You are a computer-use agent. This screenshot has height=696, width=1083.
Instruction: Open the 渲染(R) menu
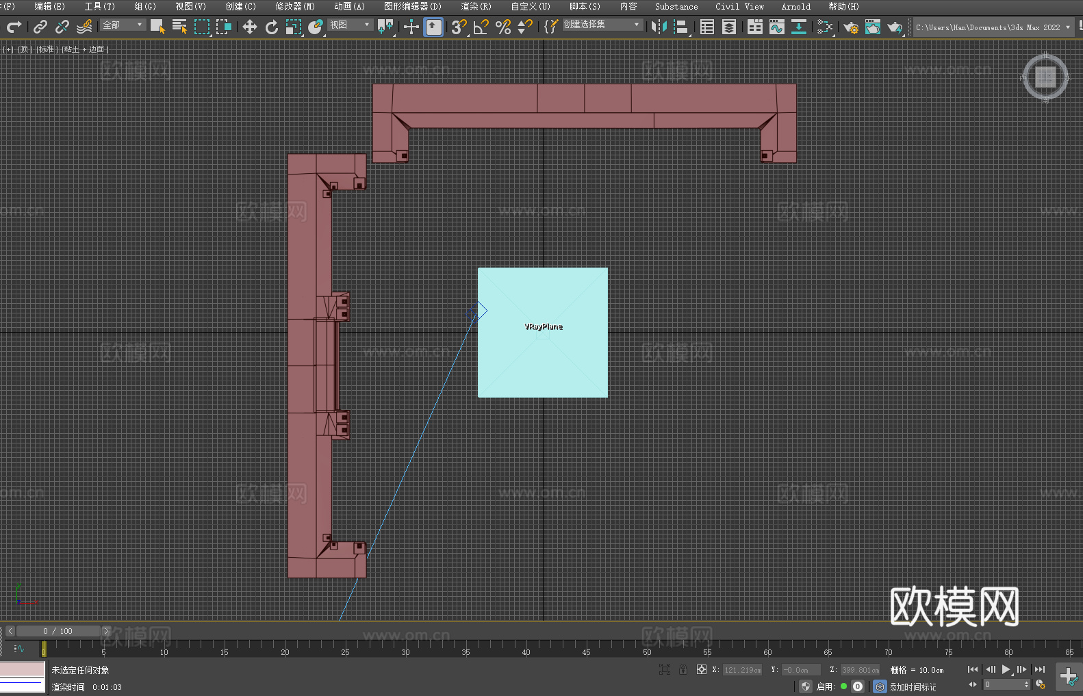coord(476,6)
